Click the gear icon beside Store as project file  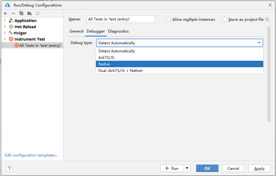267,19
